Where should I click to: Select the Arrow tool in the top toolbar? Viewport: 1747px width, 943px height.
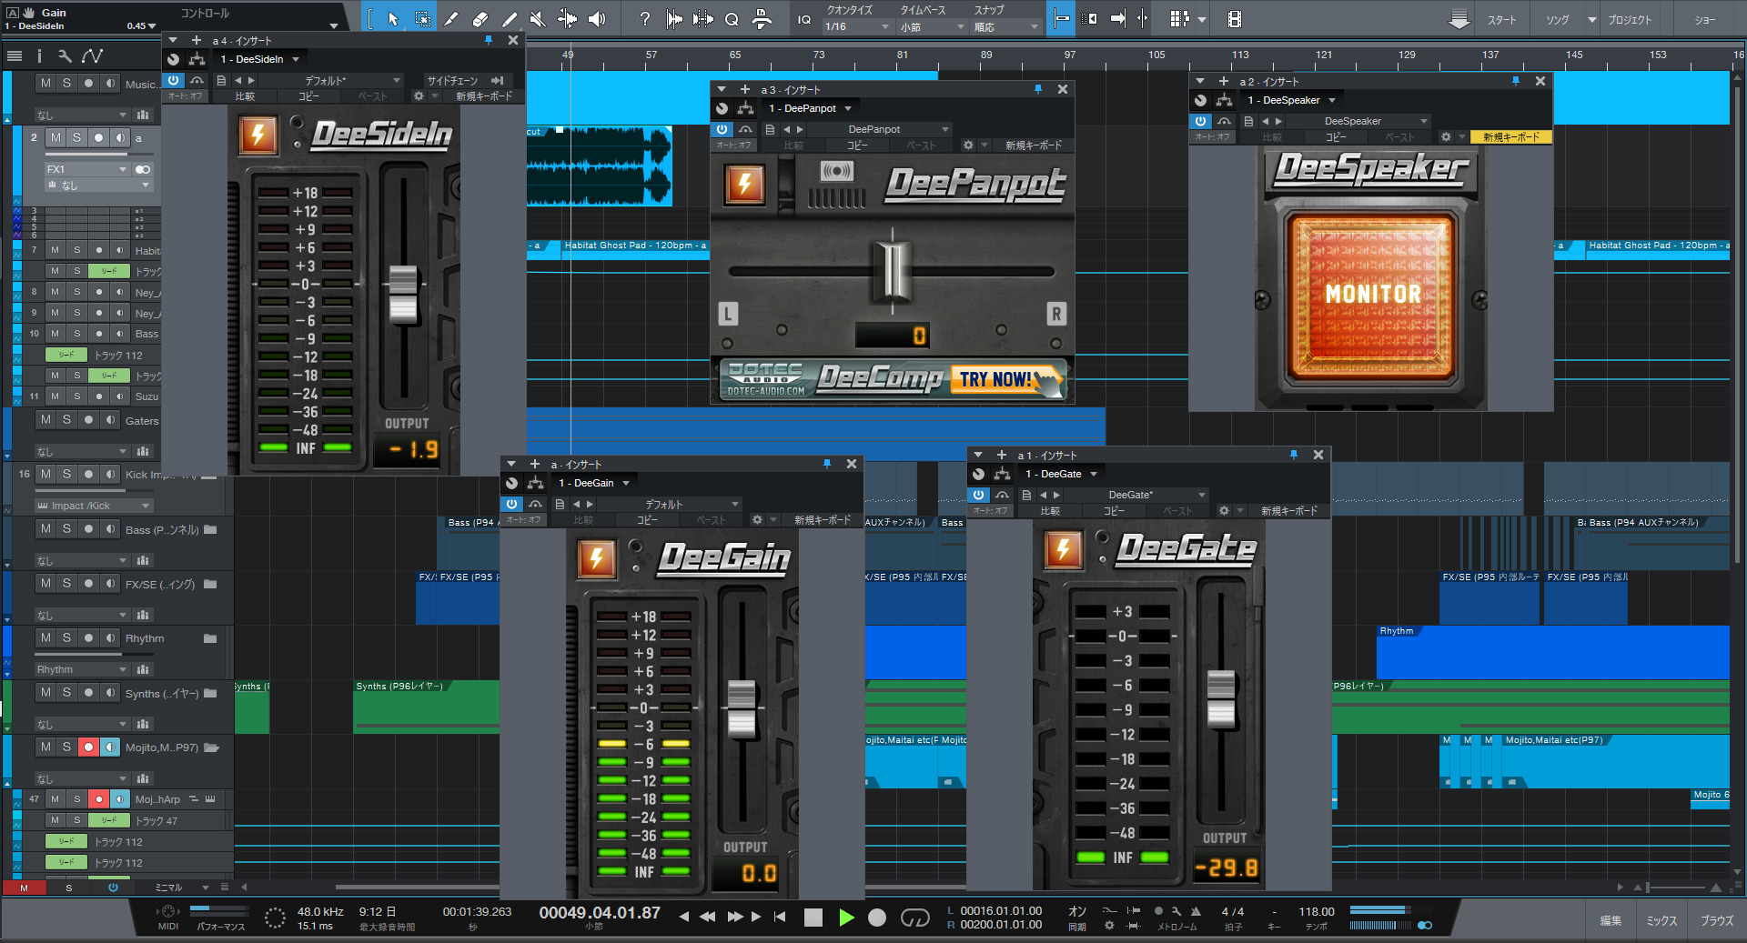point(393,19)
